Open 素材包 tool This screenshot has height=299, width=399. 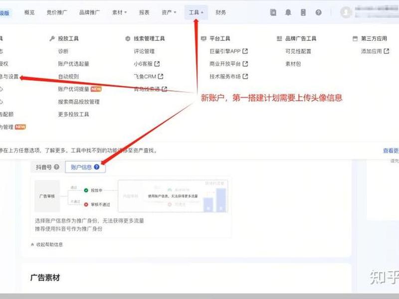(x=293, y=64)
